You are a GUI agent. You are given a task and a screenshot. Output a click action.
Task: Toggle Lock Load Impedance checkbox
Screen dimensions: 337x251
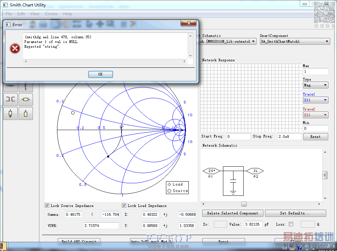[x=124, y=206]
